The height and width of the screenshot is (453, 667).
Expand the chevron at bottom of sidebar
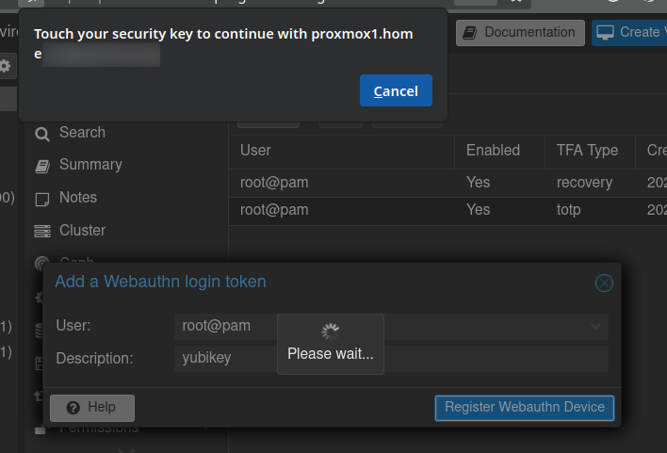click(126, 449)
